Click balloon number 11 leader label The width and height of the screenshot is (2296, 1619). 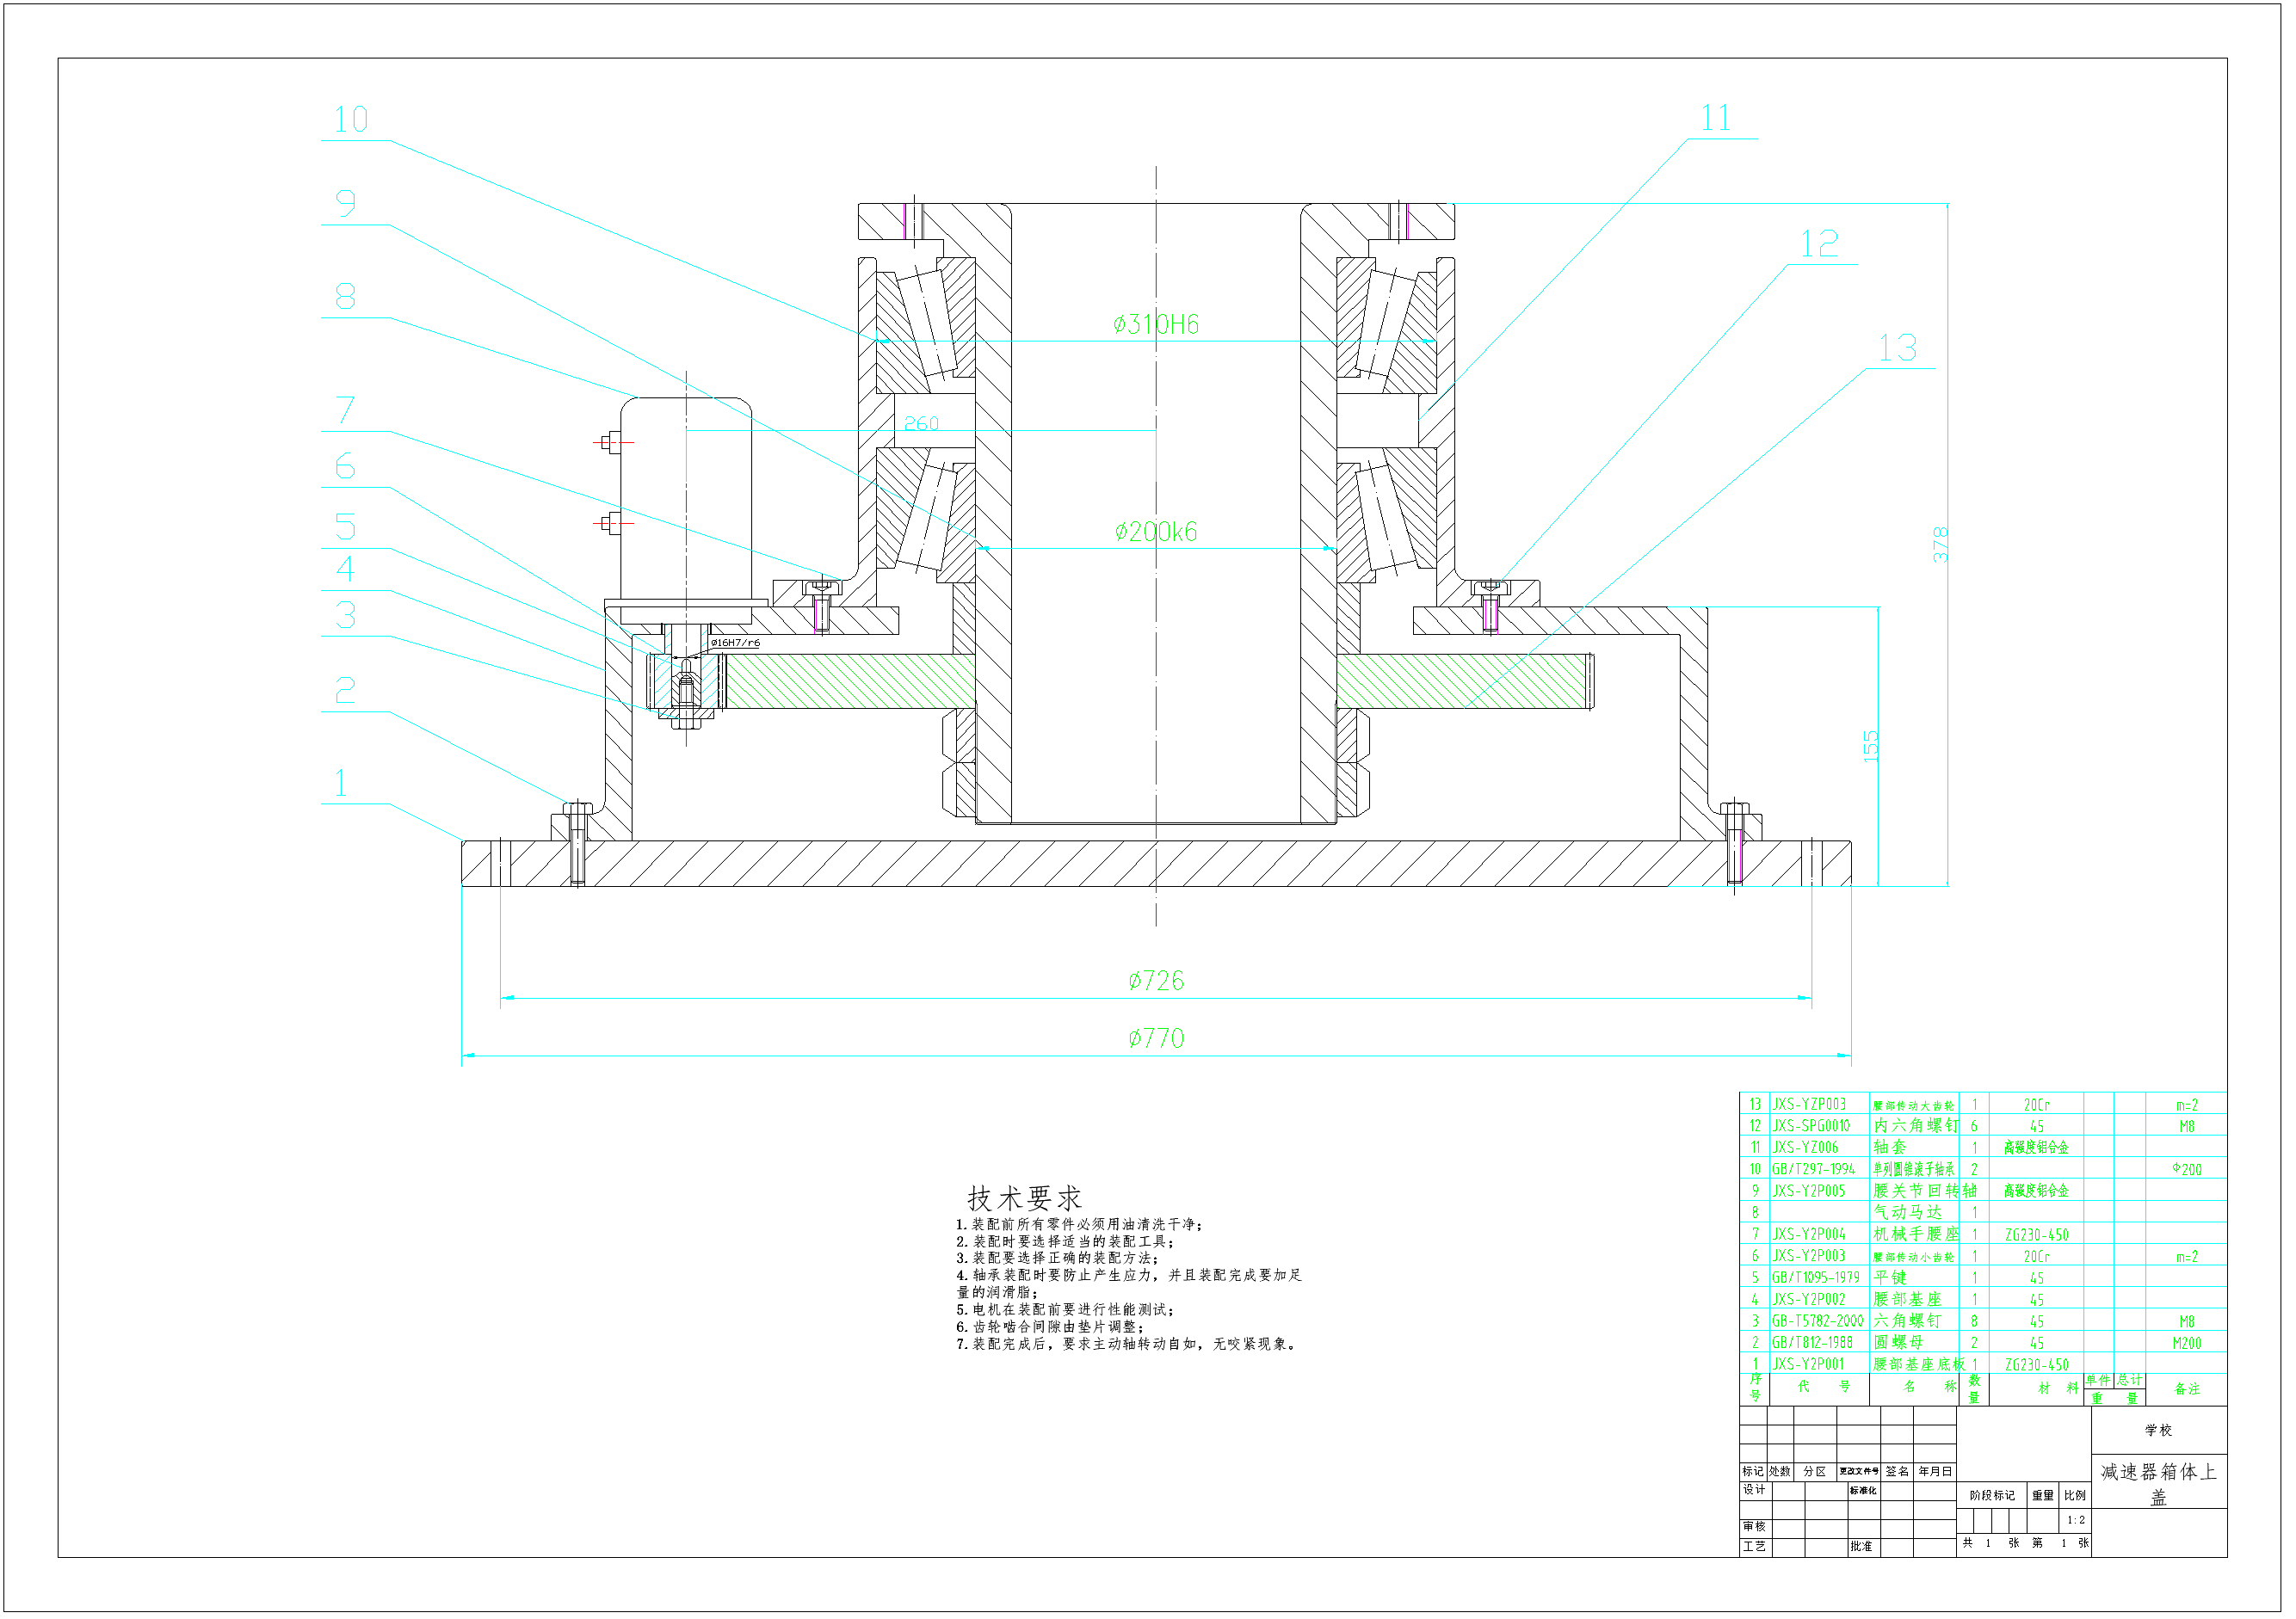click(1716, 118)
